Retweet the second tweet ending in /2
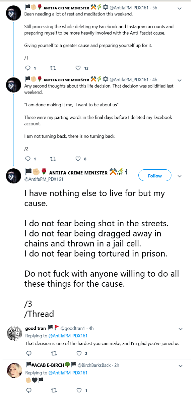191x397 pixels. (x=53, y=159)
